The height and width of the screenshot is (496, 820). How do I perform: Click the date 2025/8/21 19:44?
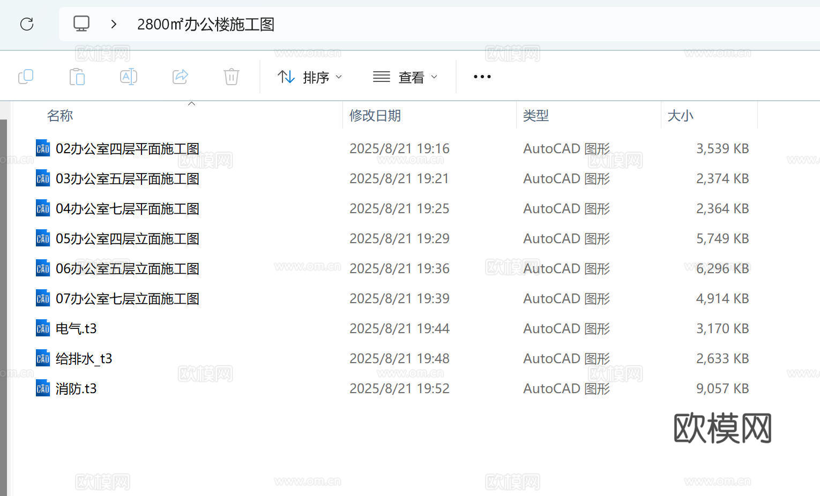tap(399, 328)
